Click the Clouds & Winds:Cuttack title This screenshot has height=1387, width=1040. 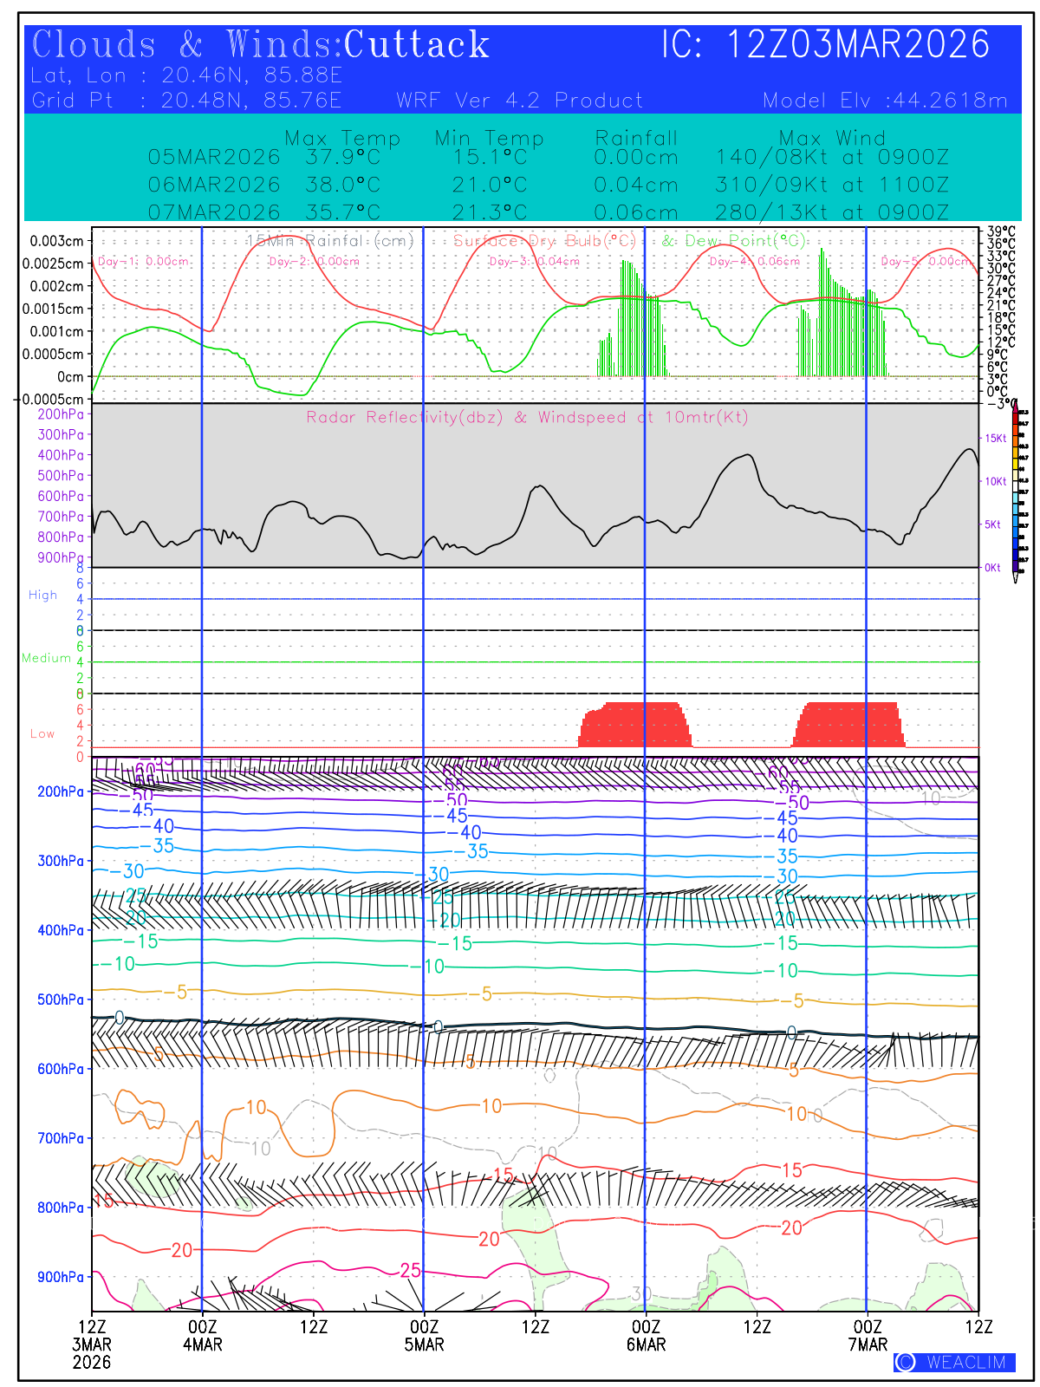coord(260,45)
